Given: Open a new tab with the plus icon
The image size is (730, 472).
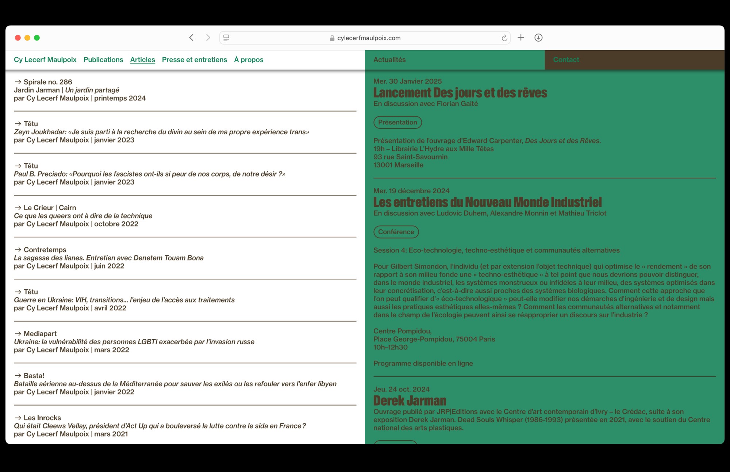Looking at the screenshot, I should tap(521, 38).
